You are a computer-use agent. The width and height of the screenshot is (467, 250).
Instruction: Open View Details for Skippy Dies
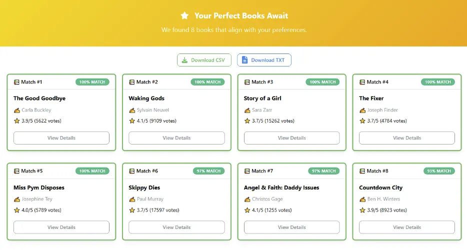click(176, 227)
